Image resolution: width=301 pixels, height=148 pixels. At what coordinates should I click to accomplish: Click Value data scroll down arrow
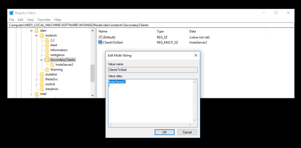195,120
